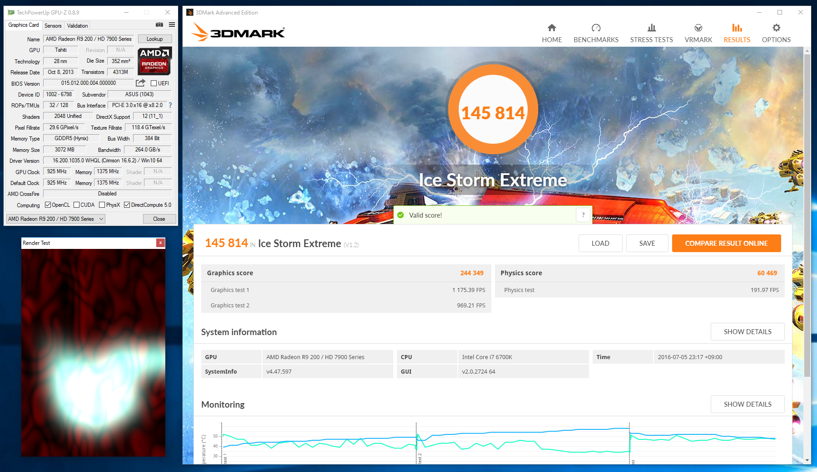Toggle the UEFI checkbox
817x472 pixels.
click(x=153, y=83)
